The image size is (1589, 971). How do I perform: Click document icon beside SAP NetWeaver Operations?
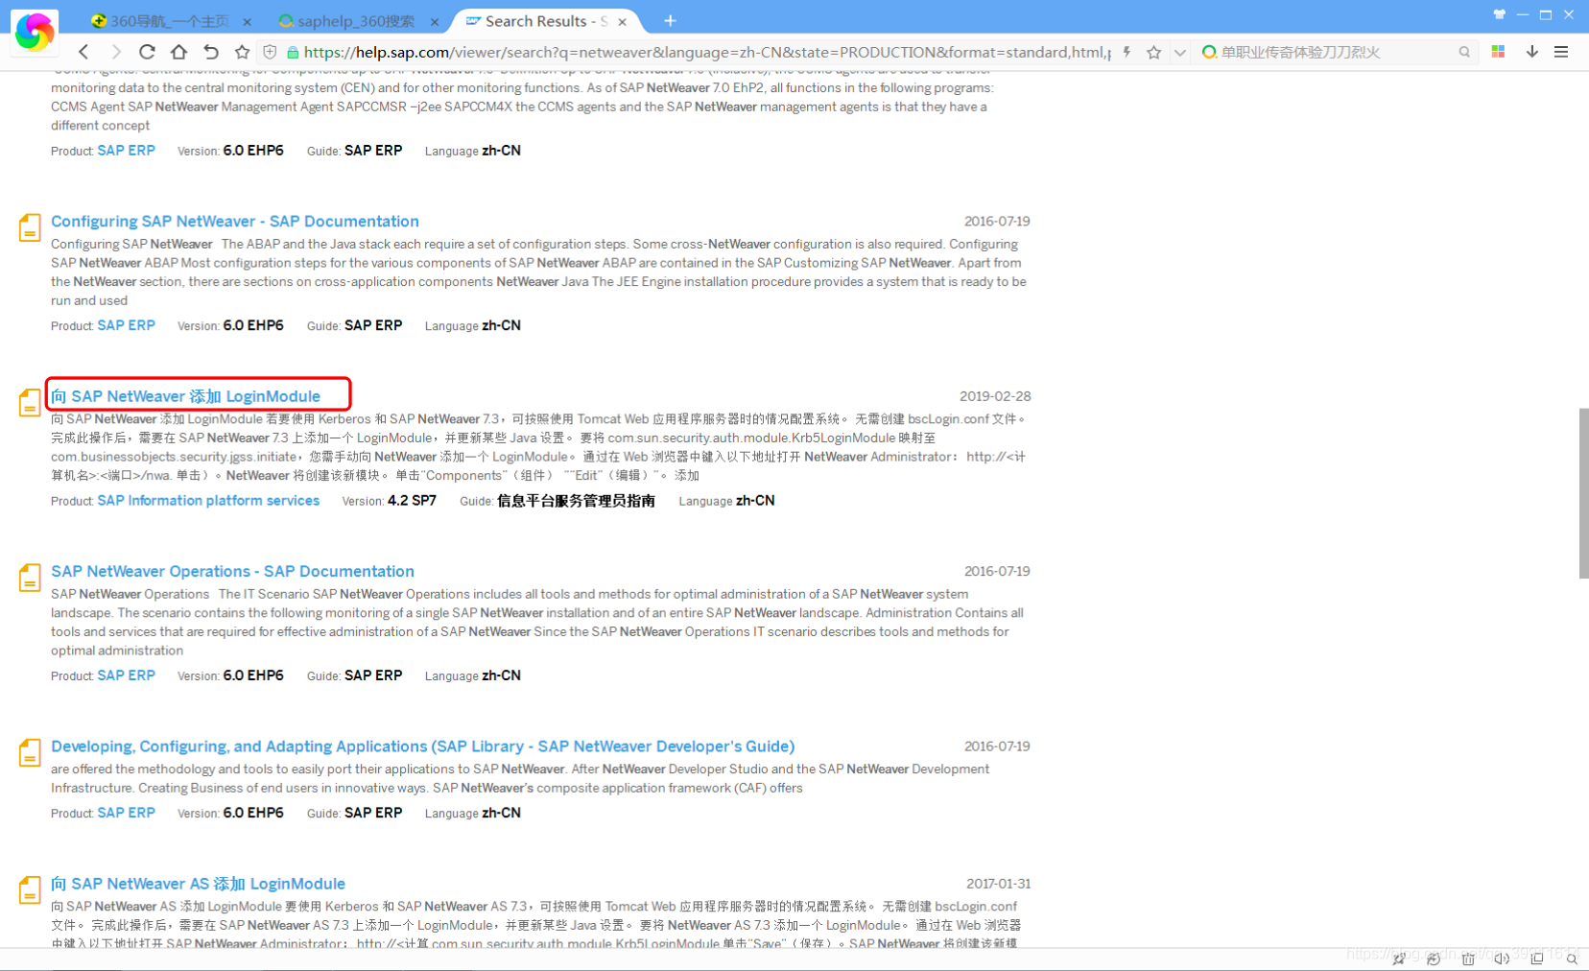30,578
